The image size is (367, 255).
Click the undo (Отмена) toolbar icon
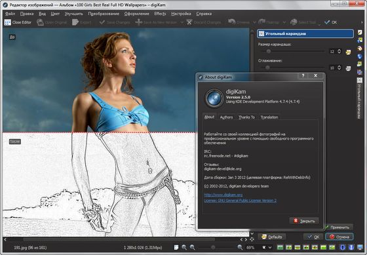pyautogui.click(x=232, y=22)
